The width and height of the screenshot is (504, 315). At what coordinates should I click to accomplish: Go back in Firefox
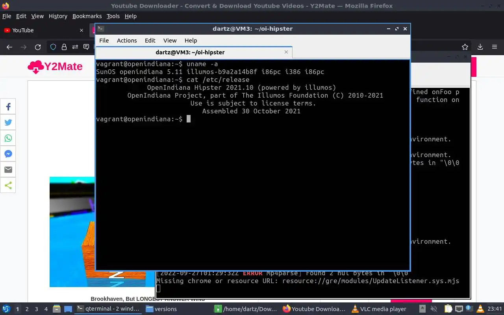9,47
